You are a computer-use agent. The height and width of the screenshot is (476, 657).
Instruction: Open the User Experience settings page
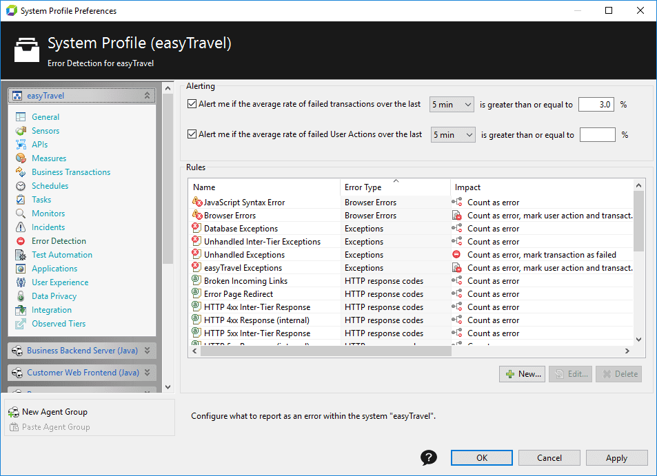pyautogui.click(x=60, y=282)
